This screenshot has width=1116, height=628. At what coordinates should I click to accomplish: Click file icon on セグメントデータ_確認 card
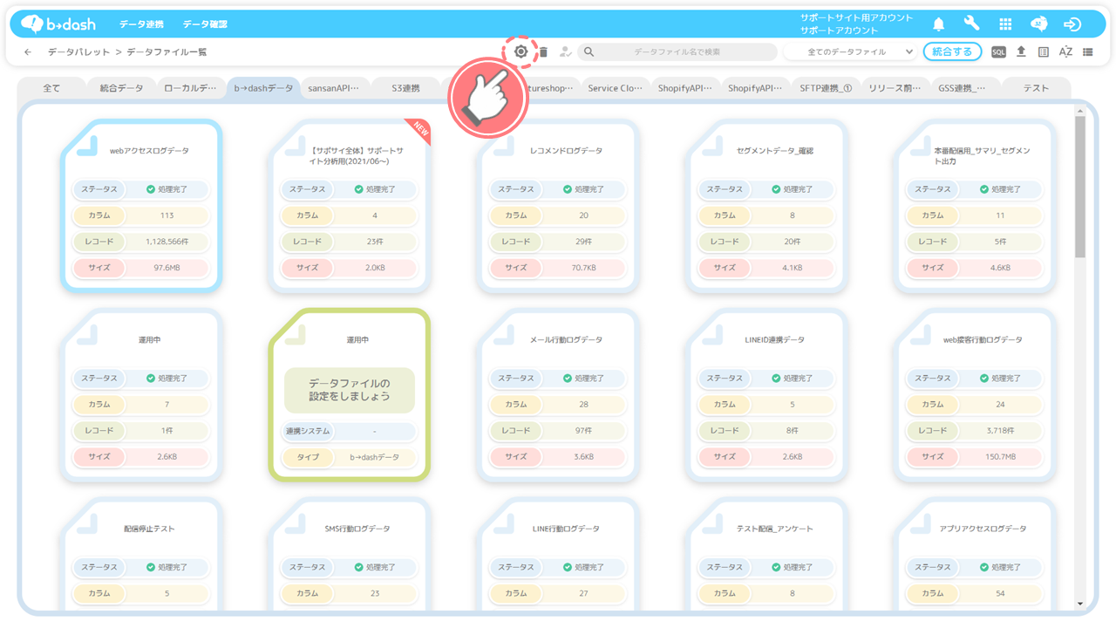coord(712,145)
